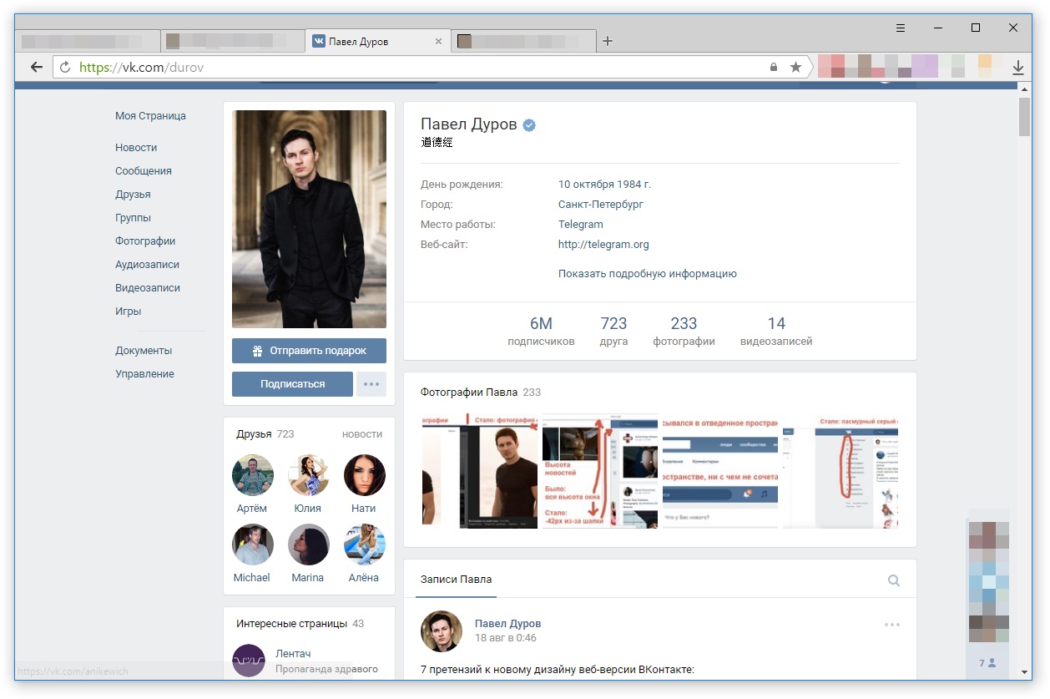Open Управление in sidebar
Viewport: 1050px width, 699px height.
tap(144, 374)
